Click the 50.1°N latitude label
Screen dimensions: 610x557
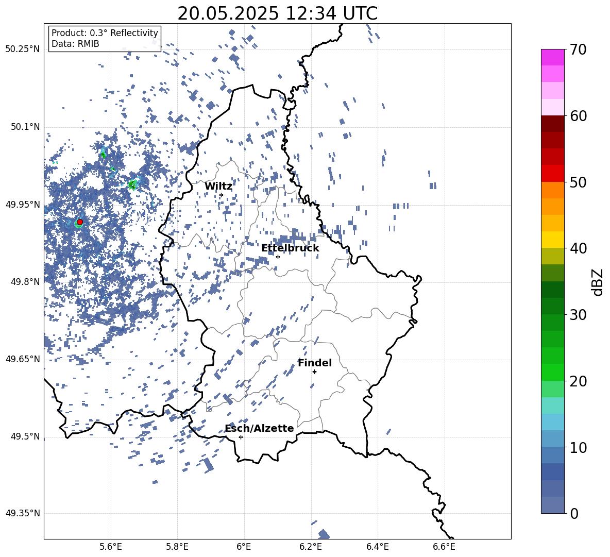(x=25, y=127)
